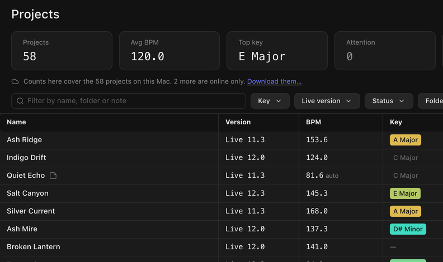Click the note icon beside Quiet Echo
The image size is (443, 262).
click(x=53, y=176)
